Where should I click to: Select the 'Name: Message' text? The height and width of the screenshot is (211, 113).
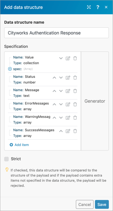coord(26,90)
